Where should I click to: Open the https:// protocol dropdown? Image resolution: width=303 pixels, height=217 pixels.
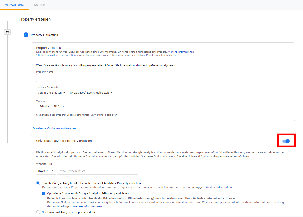pyautogui.click(x=46, y=171)
